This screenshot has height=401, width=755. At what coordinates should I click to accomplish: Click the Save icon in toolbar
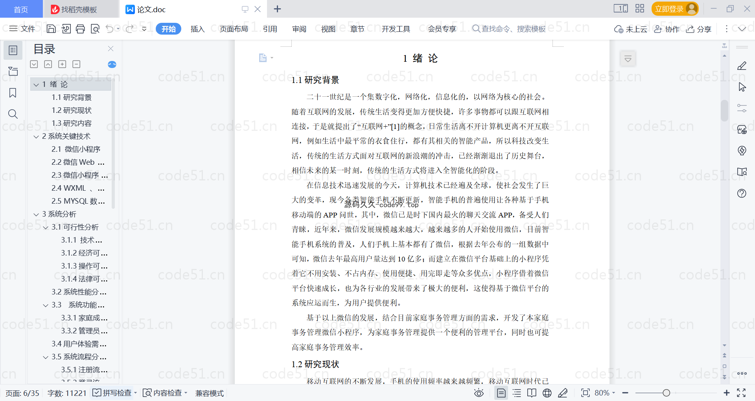[x=51, y=29]
